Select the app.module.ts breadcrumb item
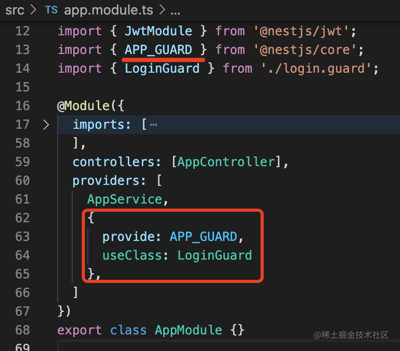 coord(109,10)
